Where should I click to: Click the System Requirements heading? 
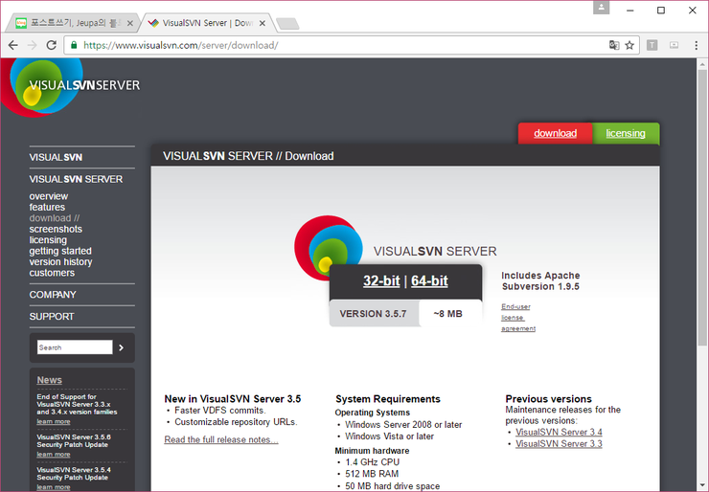pos(388,399)
